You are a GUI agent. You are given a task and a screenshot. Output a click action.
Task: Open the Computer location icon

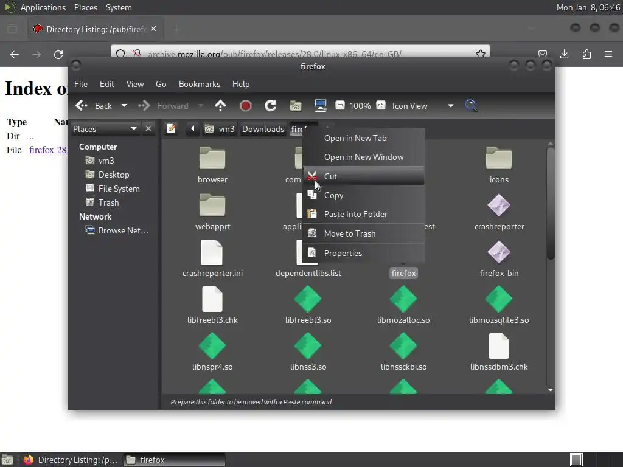pyautogui.click(x=320, y=106)
